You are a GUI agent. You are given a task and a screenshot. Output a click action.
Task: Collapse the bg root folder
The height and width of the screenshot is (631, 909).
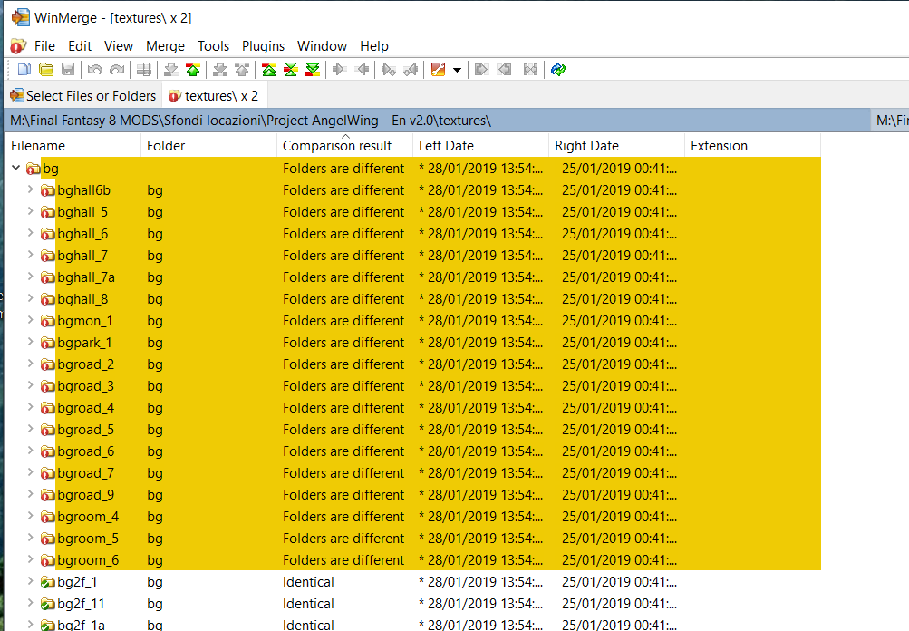(x=15, y=168)
